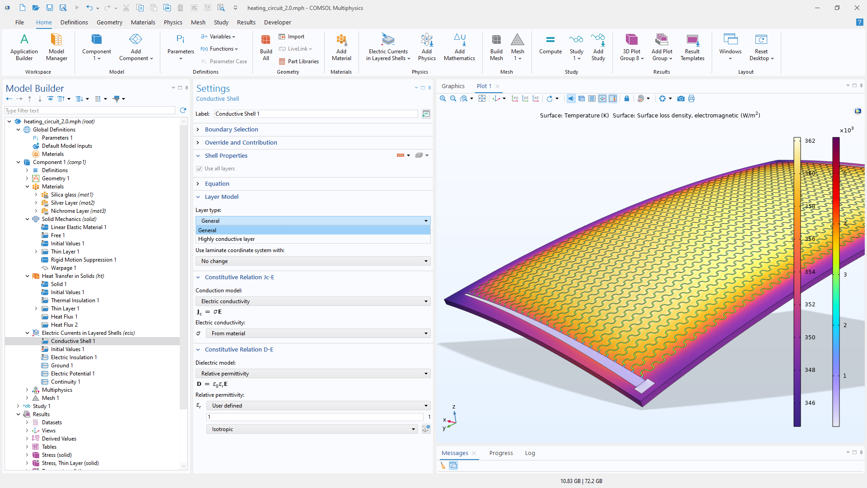This screenshot has height=488, width=867.
Task: Open the Conduction model dropdown
Action: click(312, 301)
